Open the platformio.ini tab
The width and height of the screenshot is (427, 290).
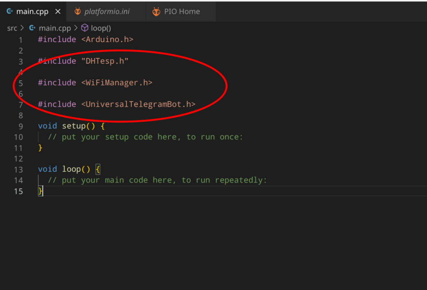coord(107,12)
